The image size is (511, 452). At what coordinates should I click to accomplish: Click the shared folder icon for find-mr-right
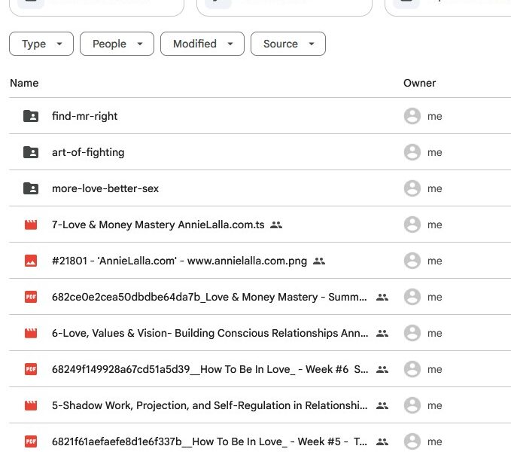31,116
